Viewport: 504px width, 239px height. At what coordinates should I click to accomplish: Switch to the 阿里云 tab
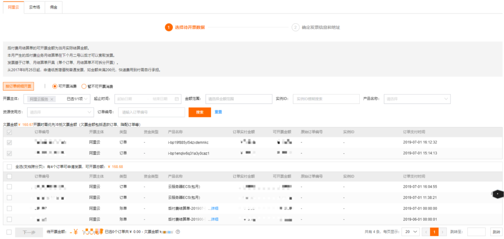click(x=14, y=7)
